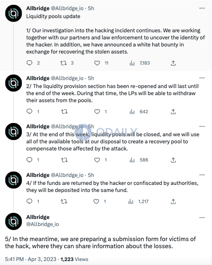Retweet the first tweet with 3 retweets
Viewport: 212px width, 265px height.
63,63
